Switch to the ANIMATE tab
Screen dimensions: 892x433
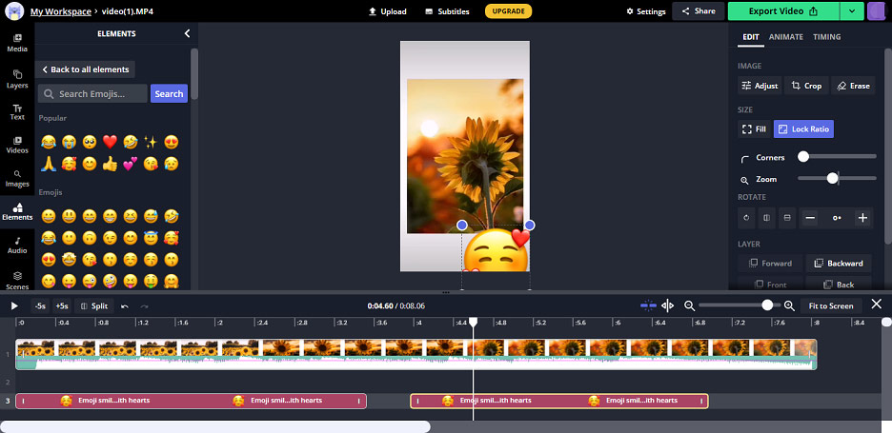pyautogui.click(x=785, y=37)
